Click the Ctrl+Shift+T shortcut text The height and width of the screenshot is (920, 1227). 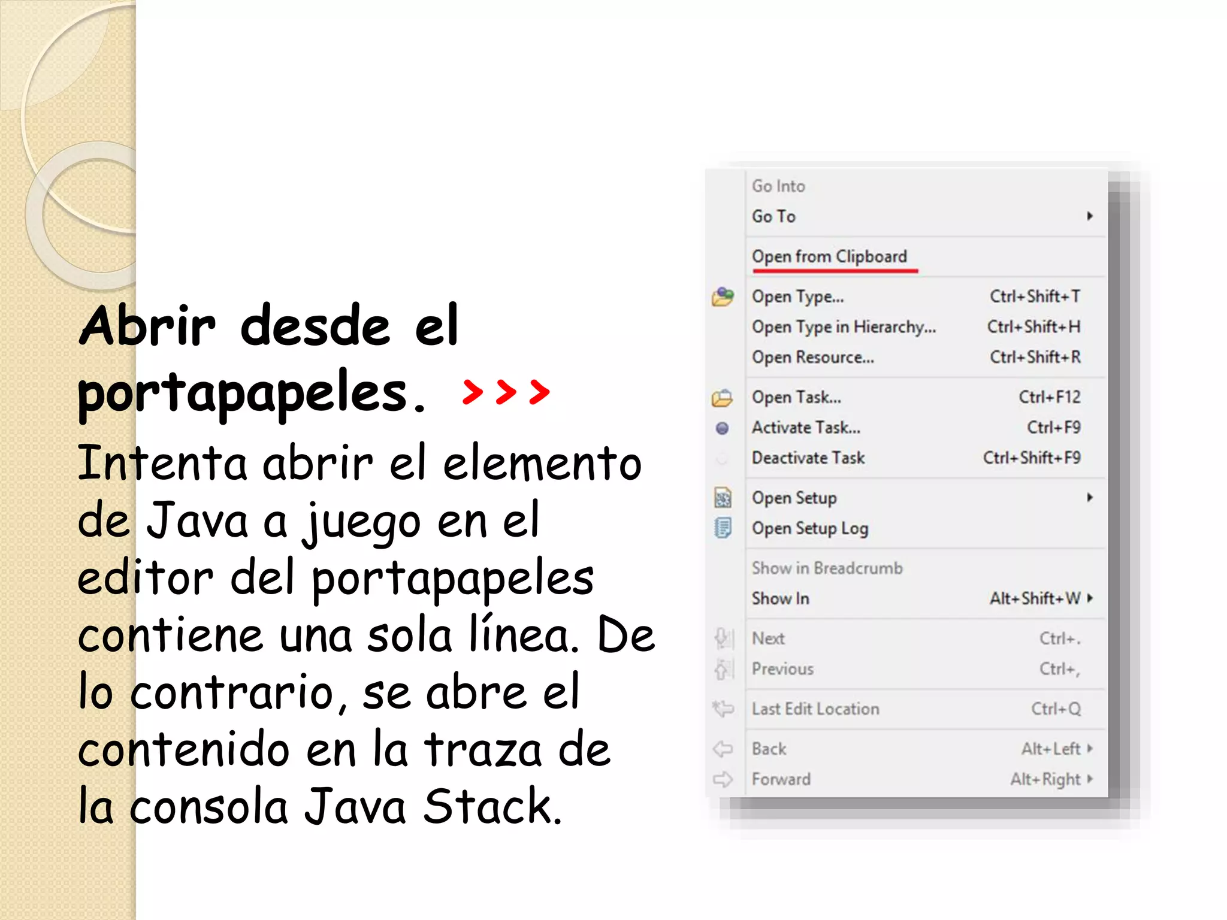1035,296
